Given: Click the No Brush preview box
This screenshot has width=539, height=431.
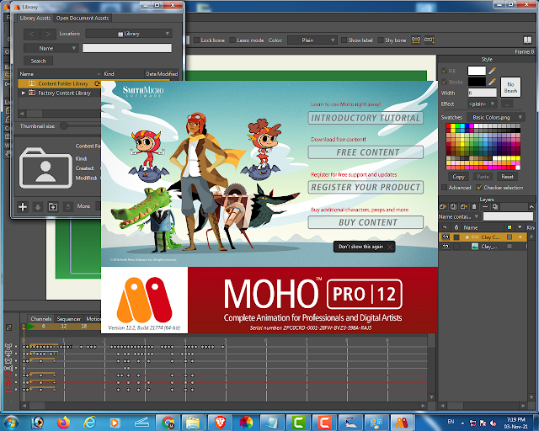Looking at the screenshot, I should pyautogui.click(x=510, y=87).
